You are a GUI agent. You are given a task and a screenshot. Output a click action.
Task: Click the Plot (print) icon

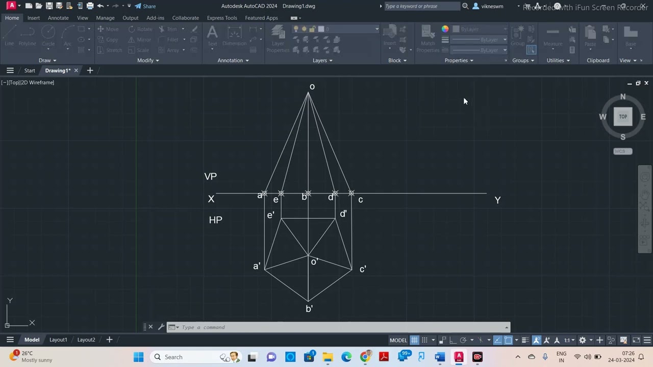click(90, 6)
